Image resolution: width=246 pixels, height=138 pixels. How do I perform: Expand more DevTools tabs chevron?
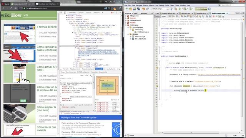[x=103, y=13]
